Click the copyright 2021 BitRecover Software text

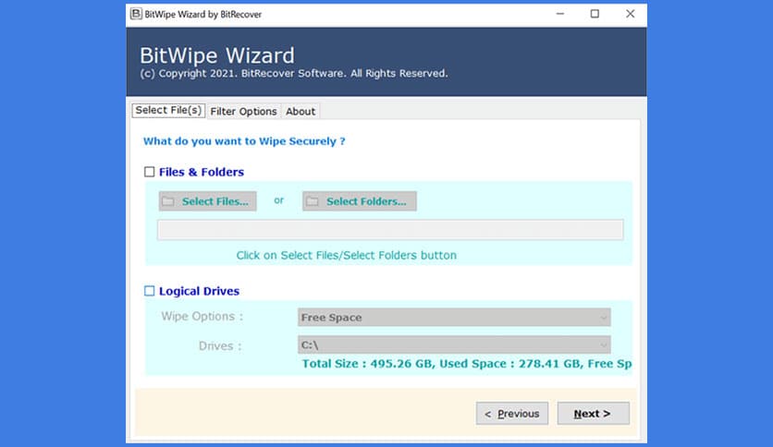(x=294, y=73)
